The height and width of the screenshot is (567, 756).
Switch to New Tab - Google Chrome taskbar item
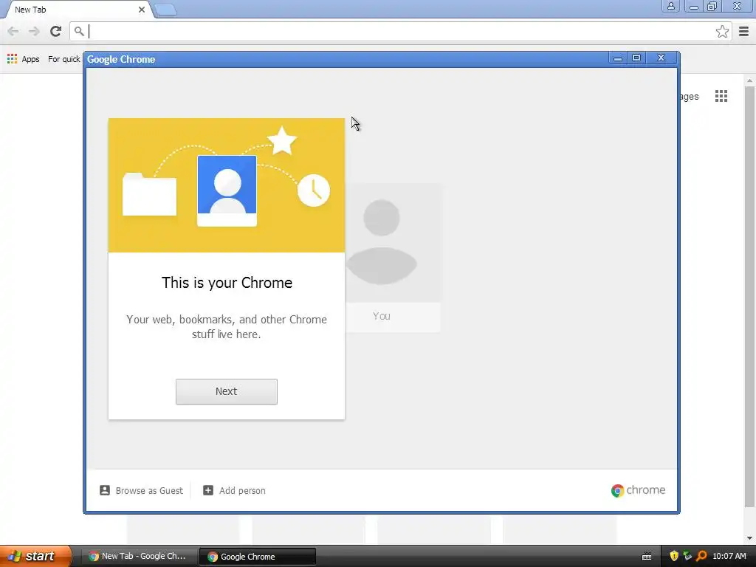138,556
